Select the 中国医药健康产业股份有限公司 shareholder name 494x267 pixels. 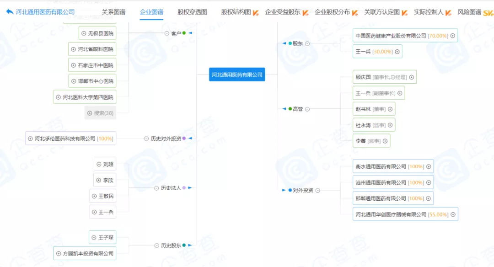click(391, 36)
